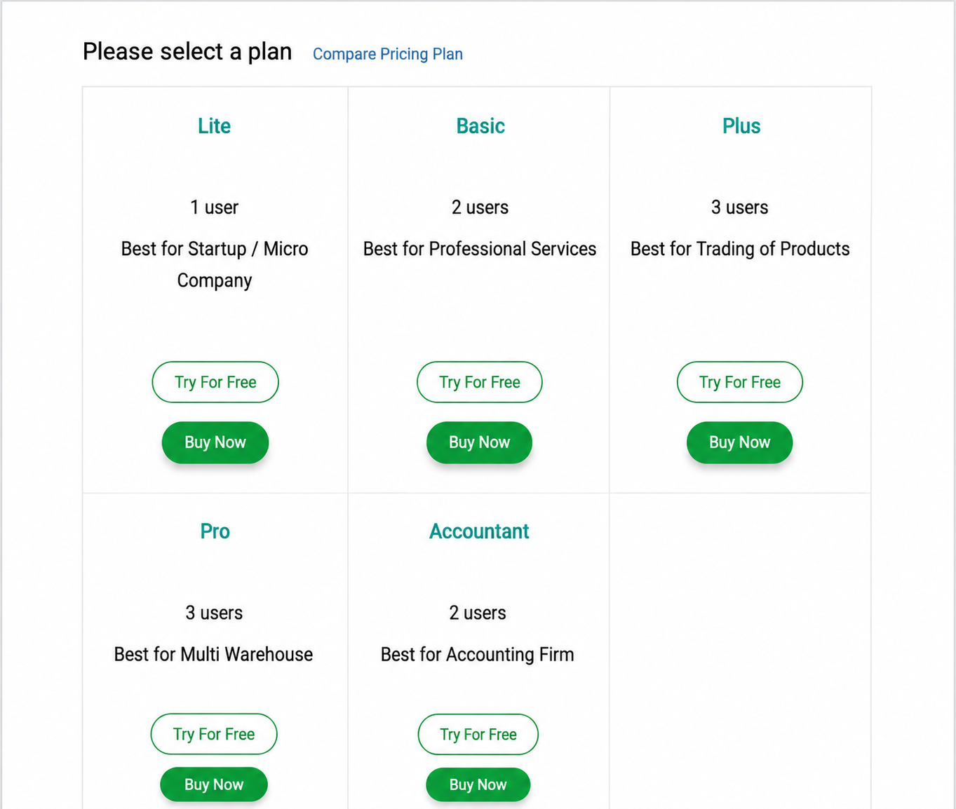This screenshot has height=809, width=956.
Task: Click Try For Free under Lite plan
Action: pyautogui.click(x=215, y=382)
